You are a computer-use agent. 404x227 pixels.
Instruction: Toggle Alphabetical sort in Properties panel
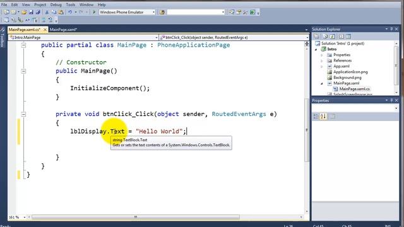tap(323, 117)
